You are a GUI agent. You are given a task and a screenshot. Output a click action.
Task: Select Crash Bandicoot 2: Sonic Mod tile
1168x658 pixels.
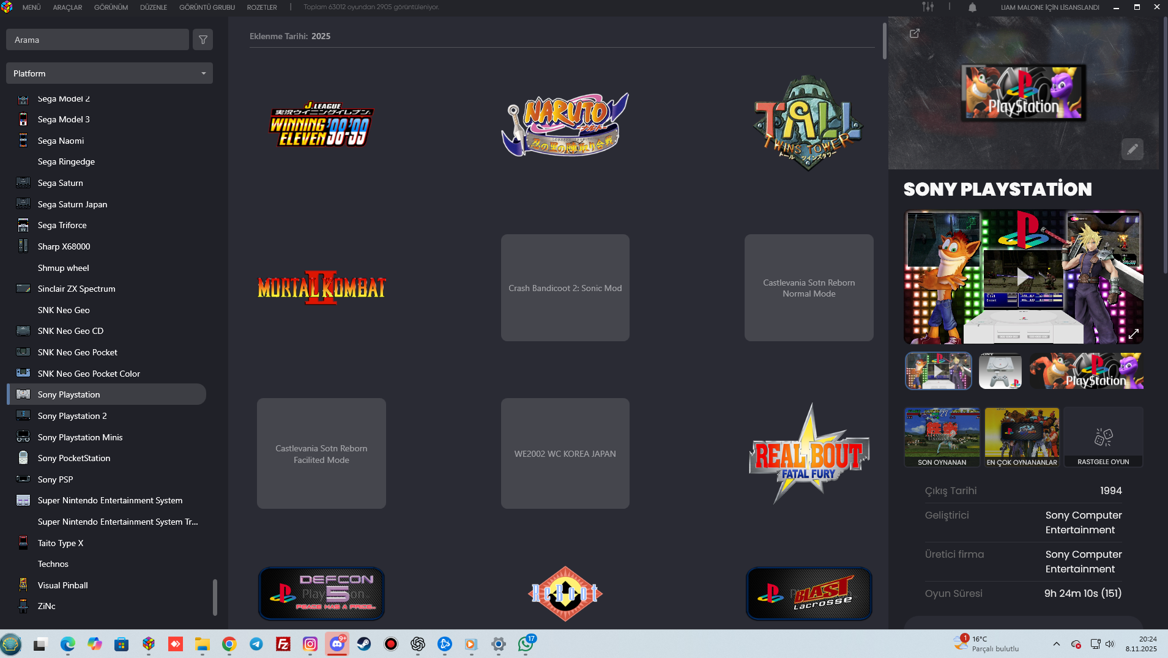point(565,287)
